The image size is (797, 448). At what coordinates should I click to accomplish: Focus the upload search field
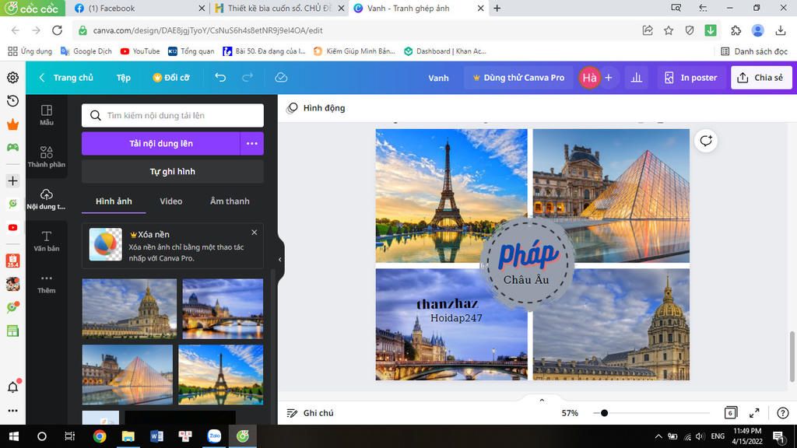tap(172, 115)
